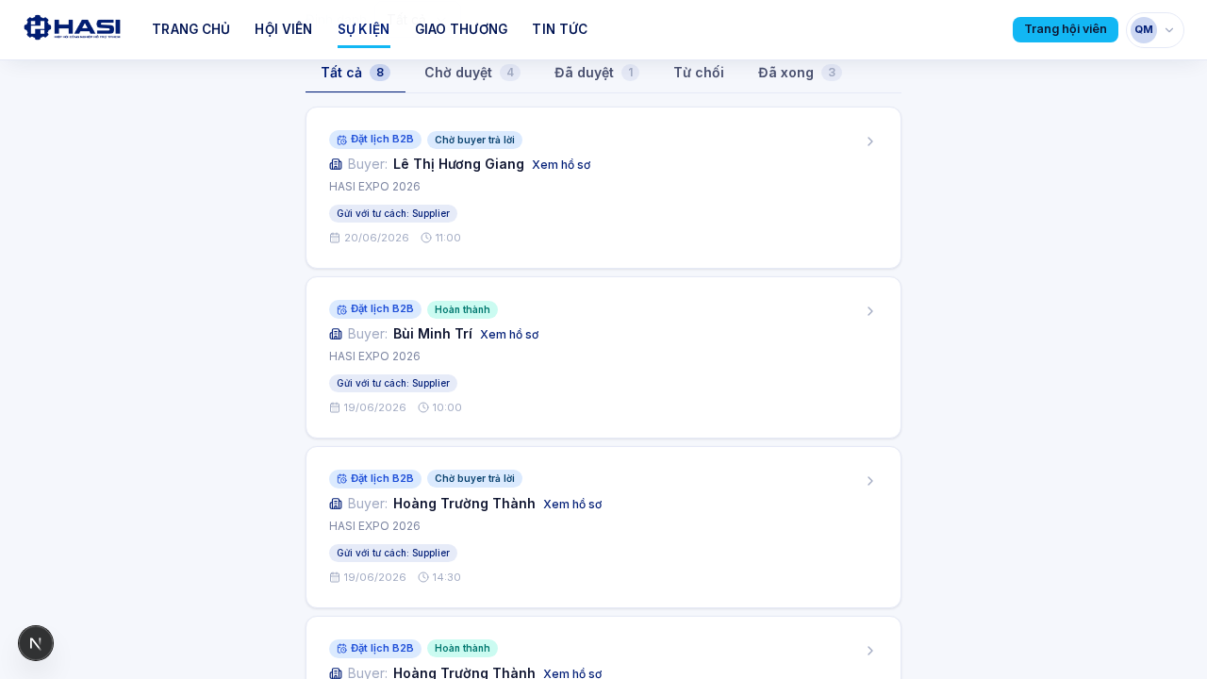Click the calendar icon on Bùi Minh Trí's card
Screen dimensions: 1207x679
[x=335, y=407]
